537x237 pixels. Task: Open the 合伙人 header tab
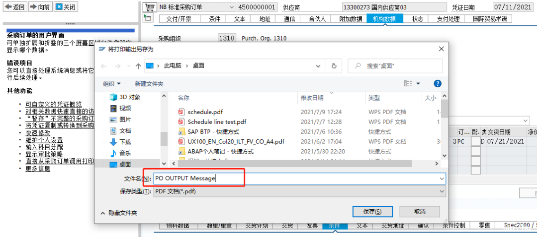[317, 19]
